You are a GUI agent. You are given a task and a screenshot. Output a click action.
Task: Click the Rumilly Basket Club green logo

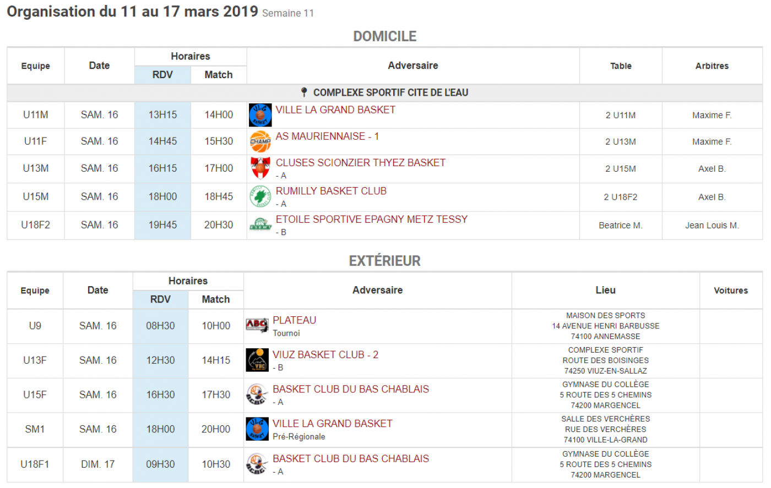(260, 196)
